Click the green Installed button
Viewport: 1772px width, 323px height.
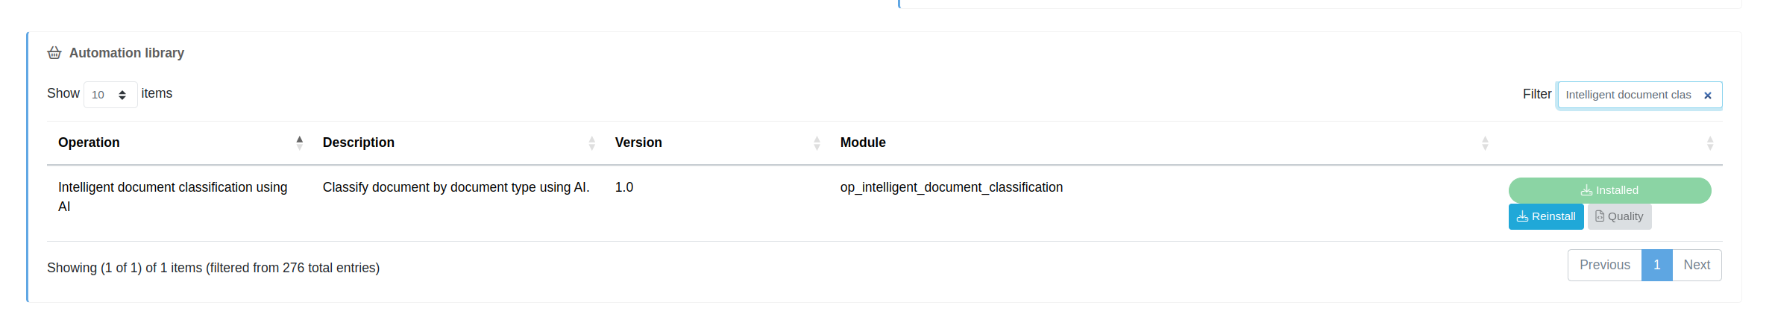point(1609,190)
